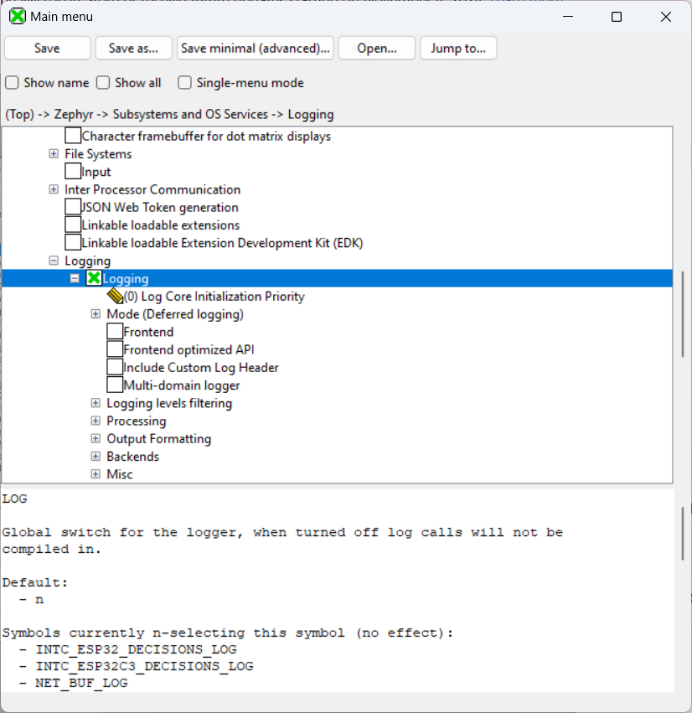Click the Jump to... button
Screen dimensions: 692x713
click(x=458, y=49)
